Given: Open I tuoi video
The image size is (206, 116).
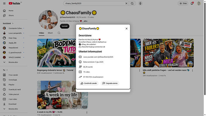Looking at the screenshot, I should [x=14, y=99].
